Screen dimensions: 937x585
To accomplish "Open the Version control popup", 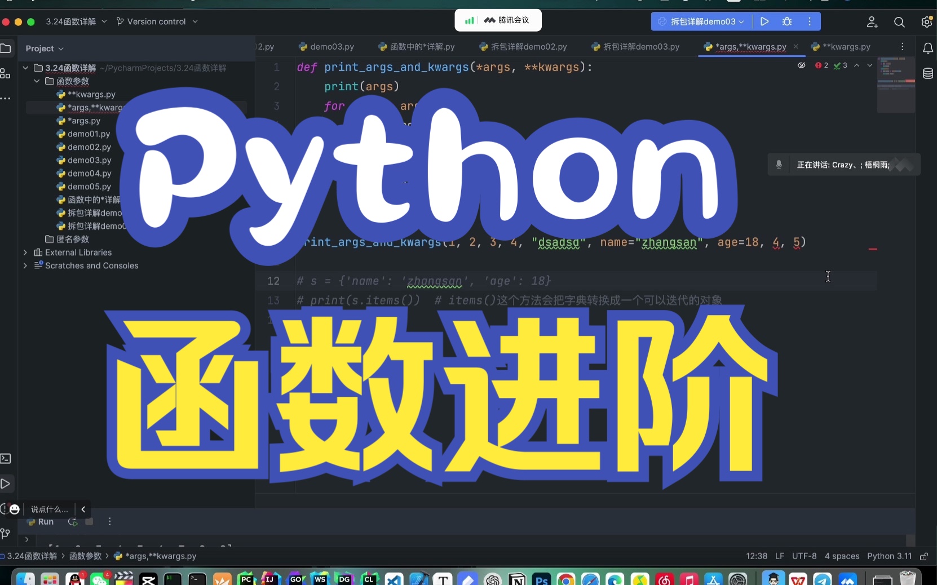I will point(157,22).
